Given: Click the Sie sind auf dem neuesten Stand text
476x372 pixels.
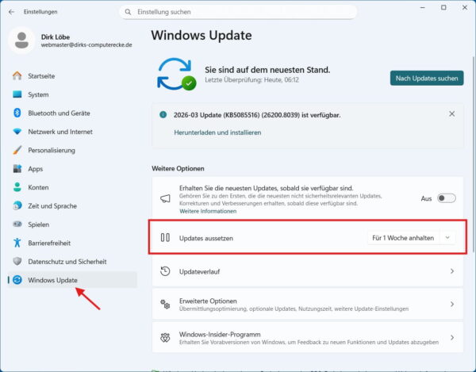Looking at the screenshot, I should 267,70.
